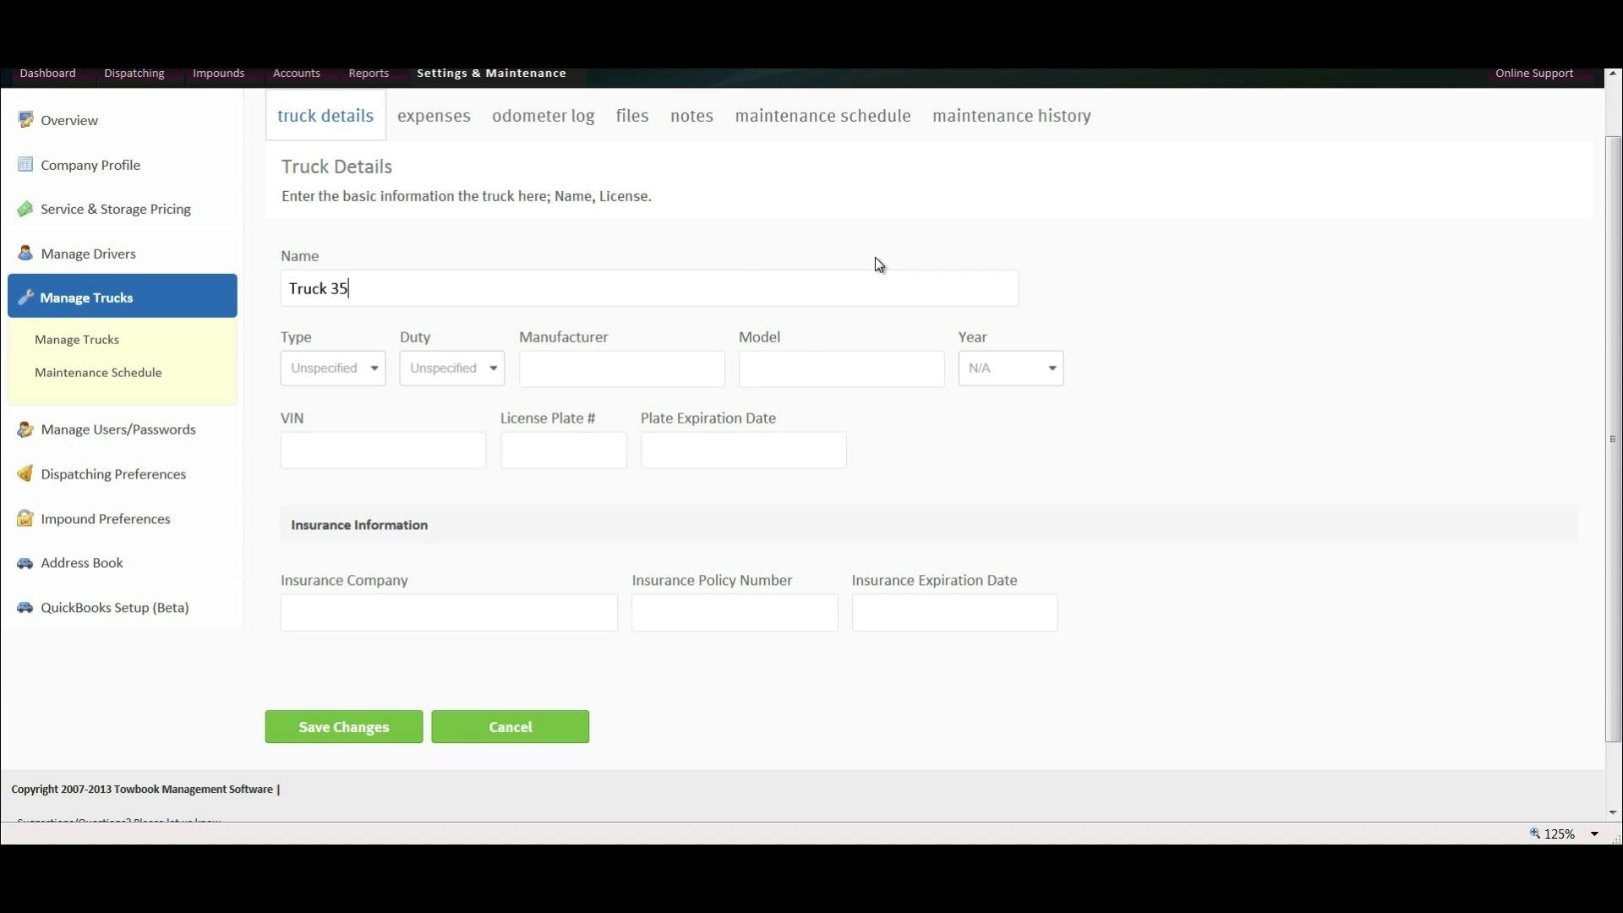Open the Duty dropdown

[x=452, y=369]
